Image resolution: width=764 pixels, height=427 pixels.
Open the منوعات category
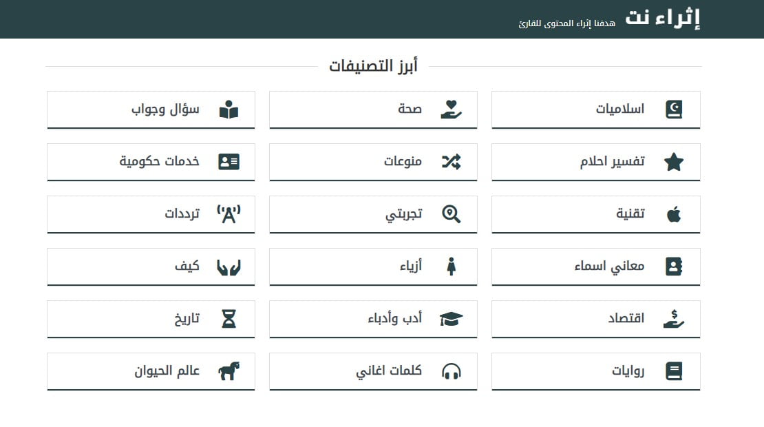point(373,162)
